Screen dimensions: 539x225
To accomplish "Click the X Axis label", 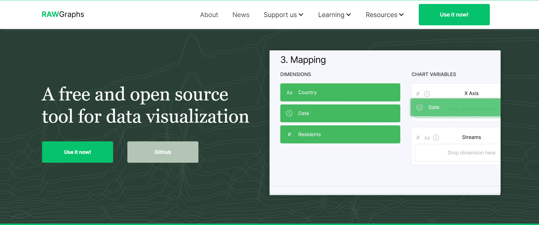I will (471, 93).
